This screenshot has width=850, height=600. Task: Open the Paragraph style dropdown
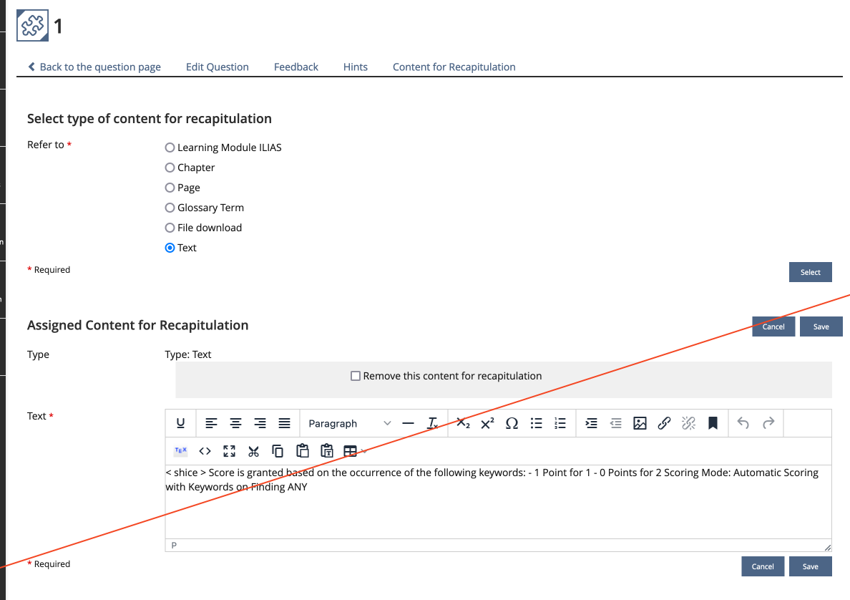click(348, 423)
